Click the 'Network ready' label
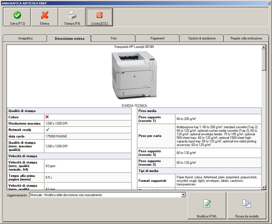This screenshot has height=224, width=272. click(20, 130)
